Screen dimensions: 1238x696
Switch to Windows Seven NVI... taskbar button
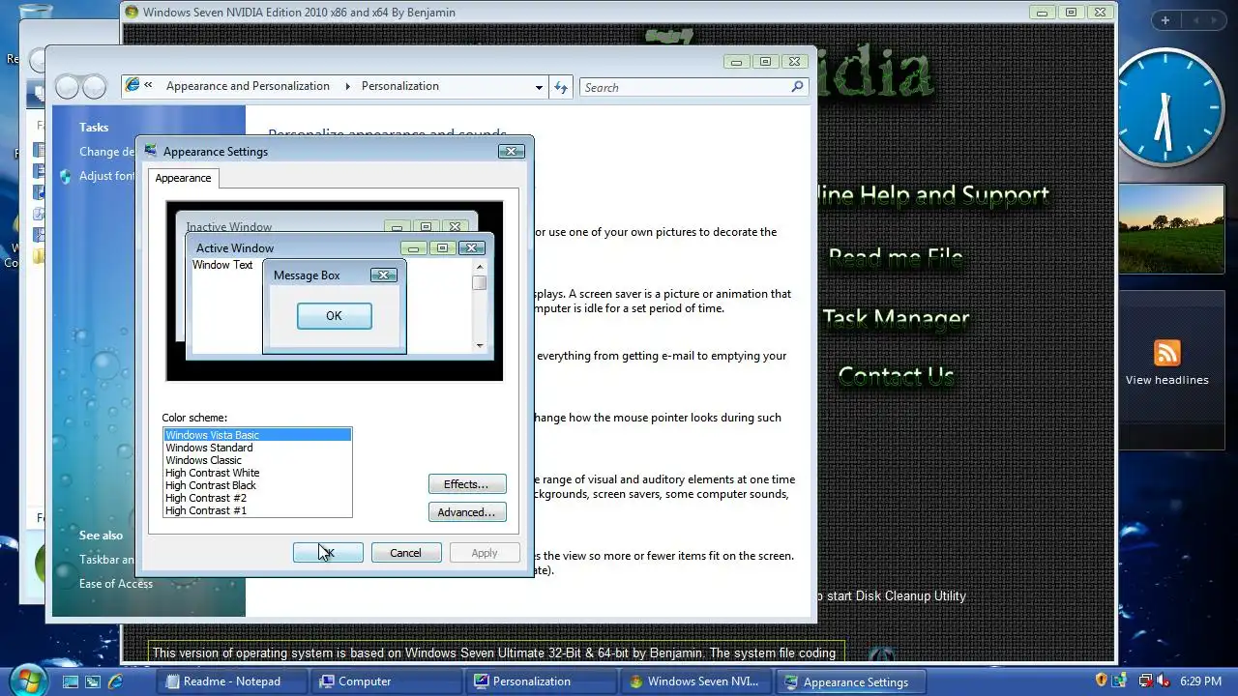(x=697, y=681)
